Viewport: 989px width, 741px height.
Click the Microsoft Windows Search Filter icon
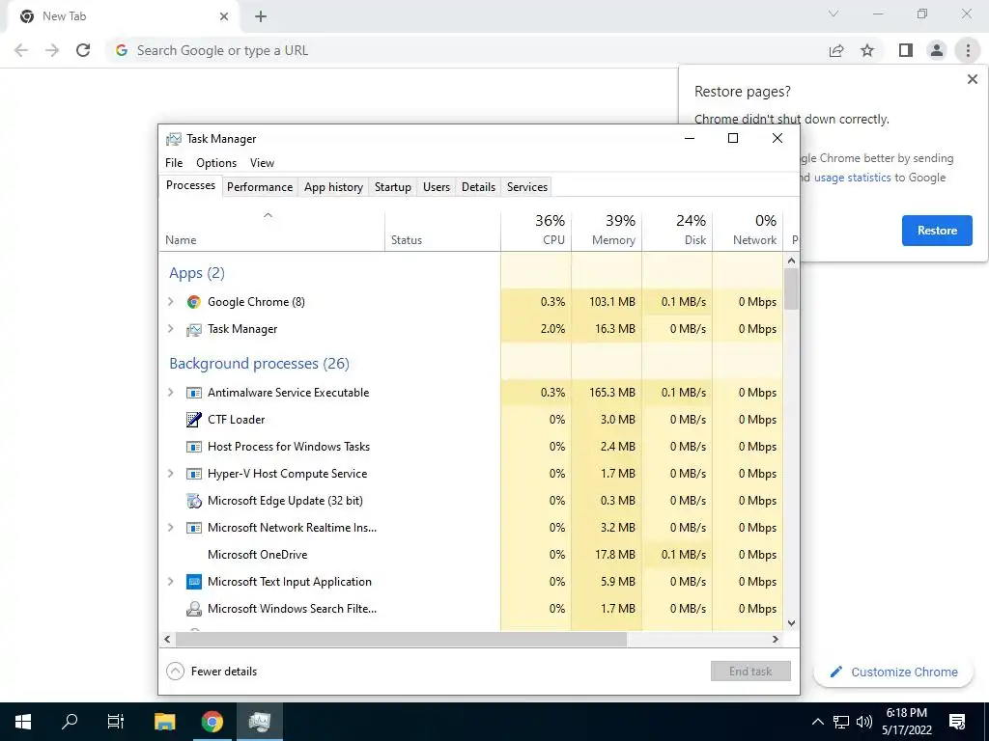coord(193,609)
